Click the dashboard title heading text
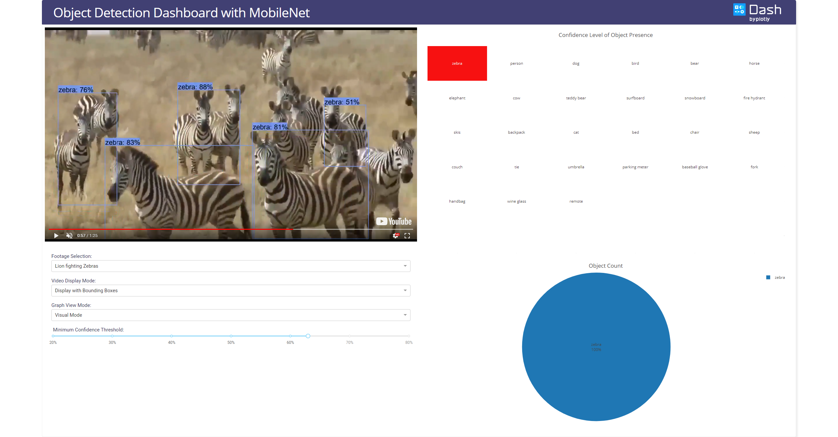This screenshot has width=838, height=437. pos(181,13)
